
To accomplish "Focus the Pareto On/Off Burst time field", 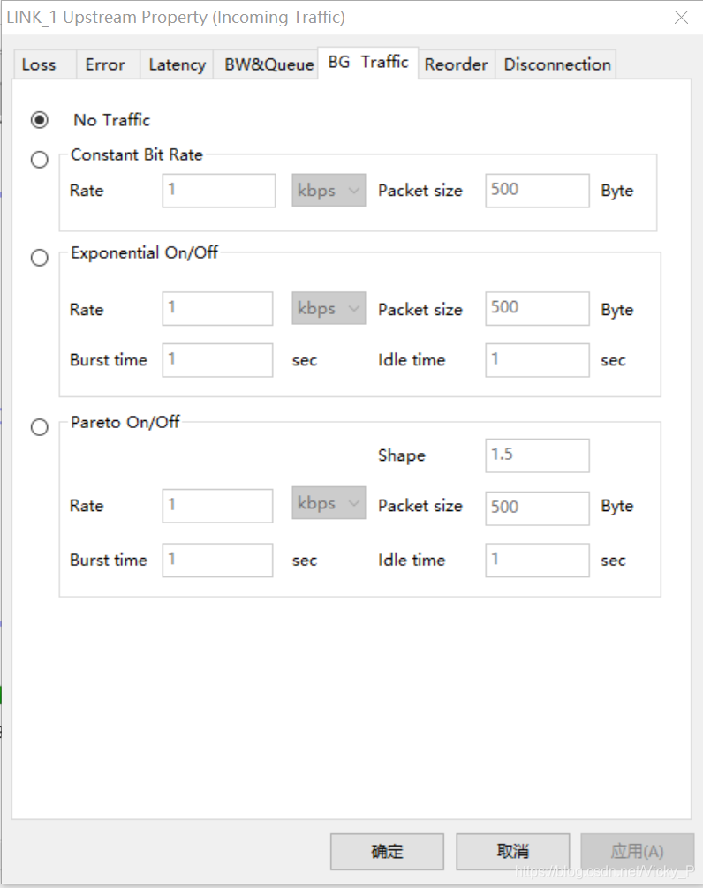I will (217, 561).
